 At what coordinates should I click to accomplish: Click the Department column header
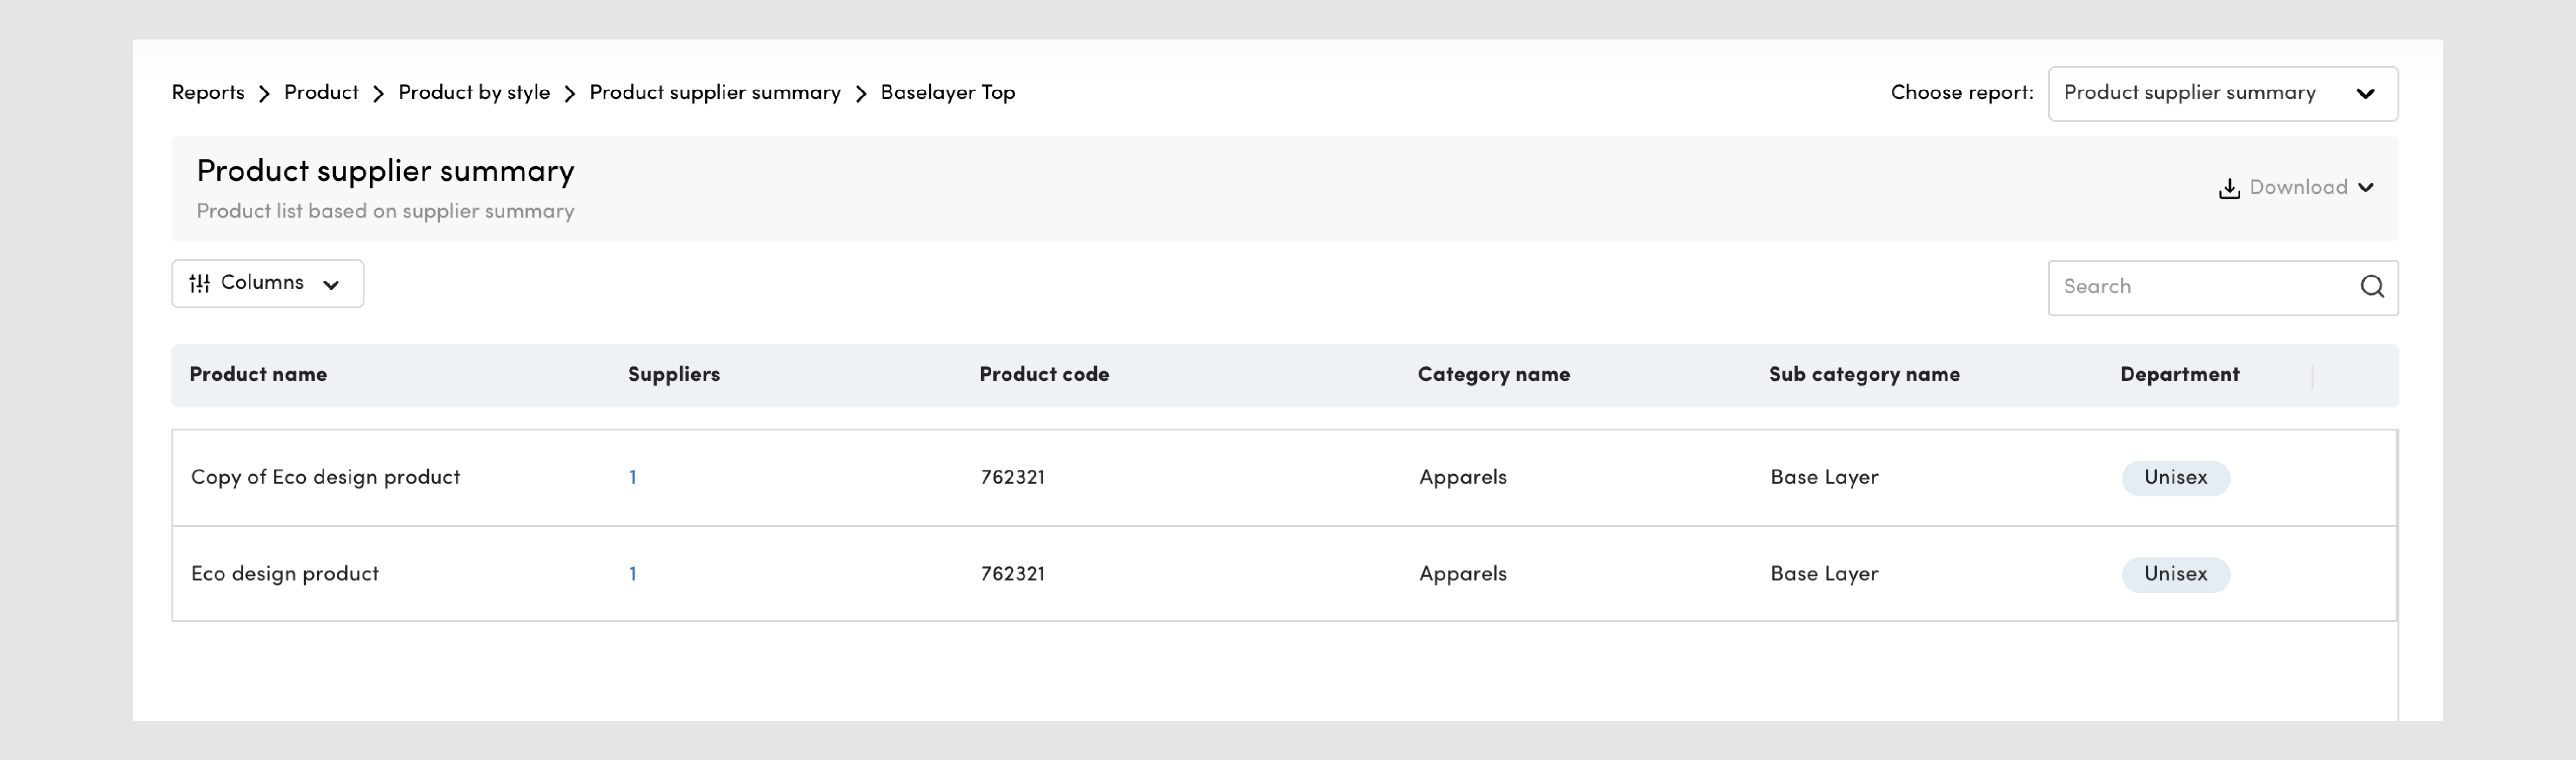(2180, 375)
